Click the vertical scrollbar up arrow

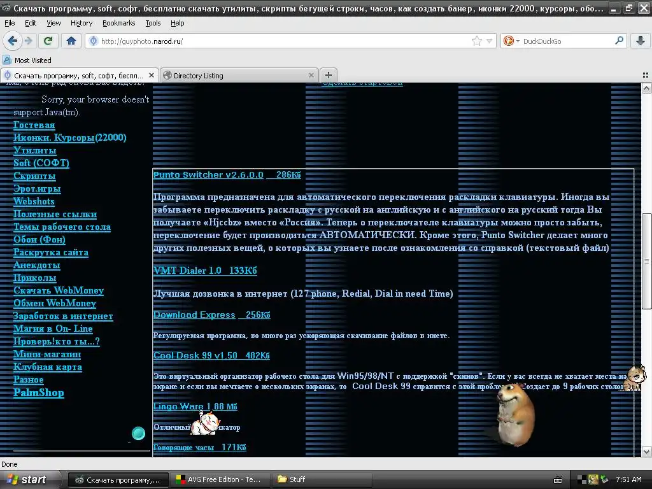pyautogui.click(x=646, y=88)
